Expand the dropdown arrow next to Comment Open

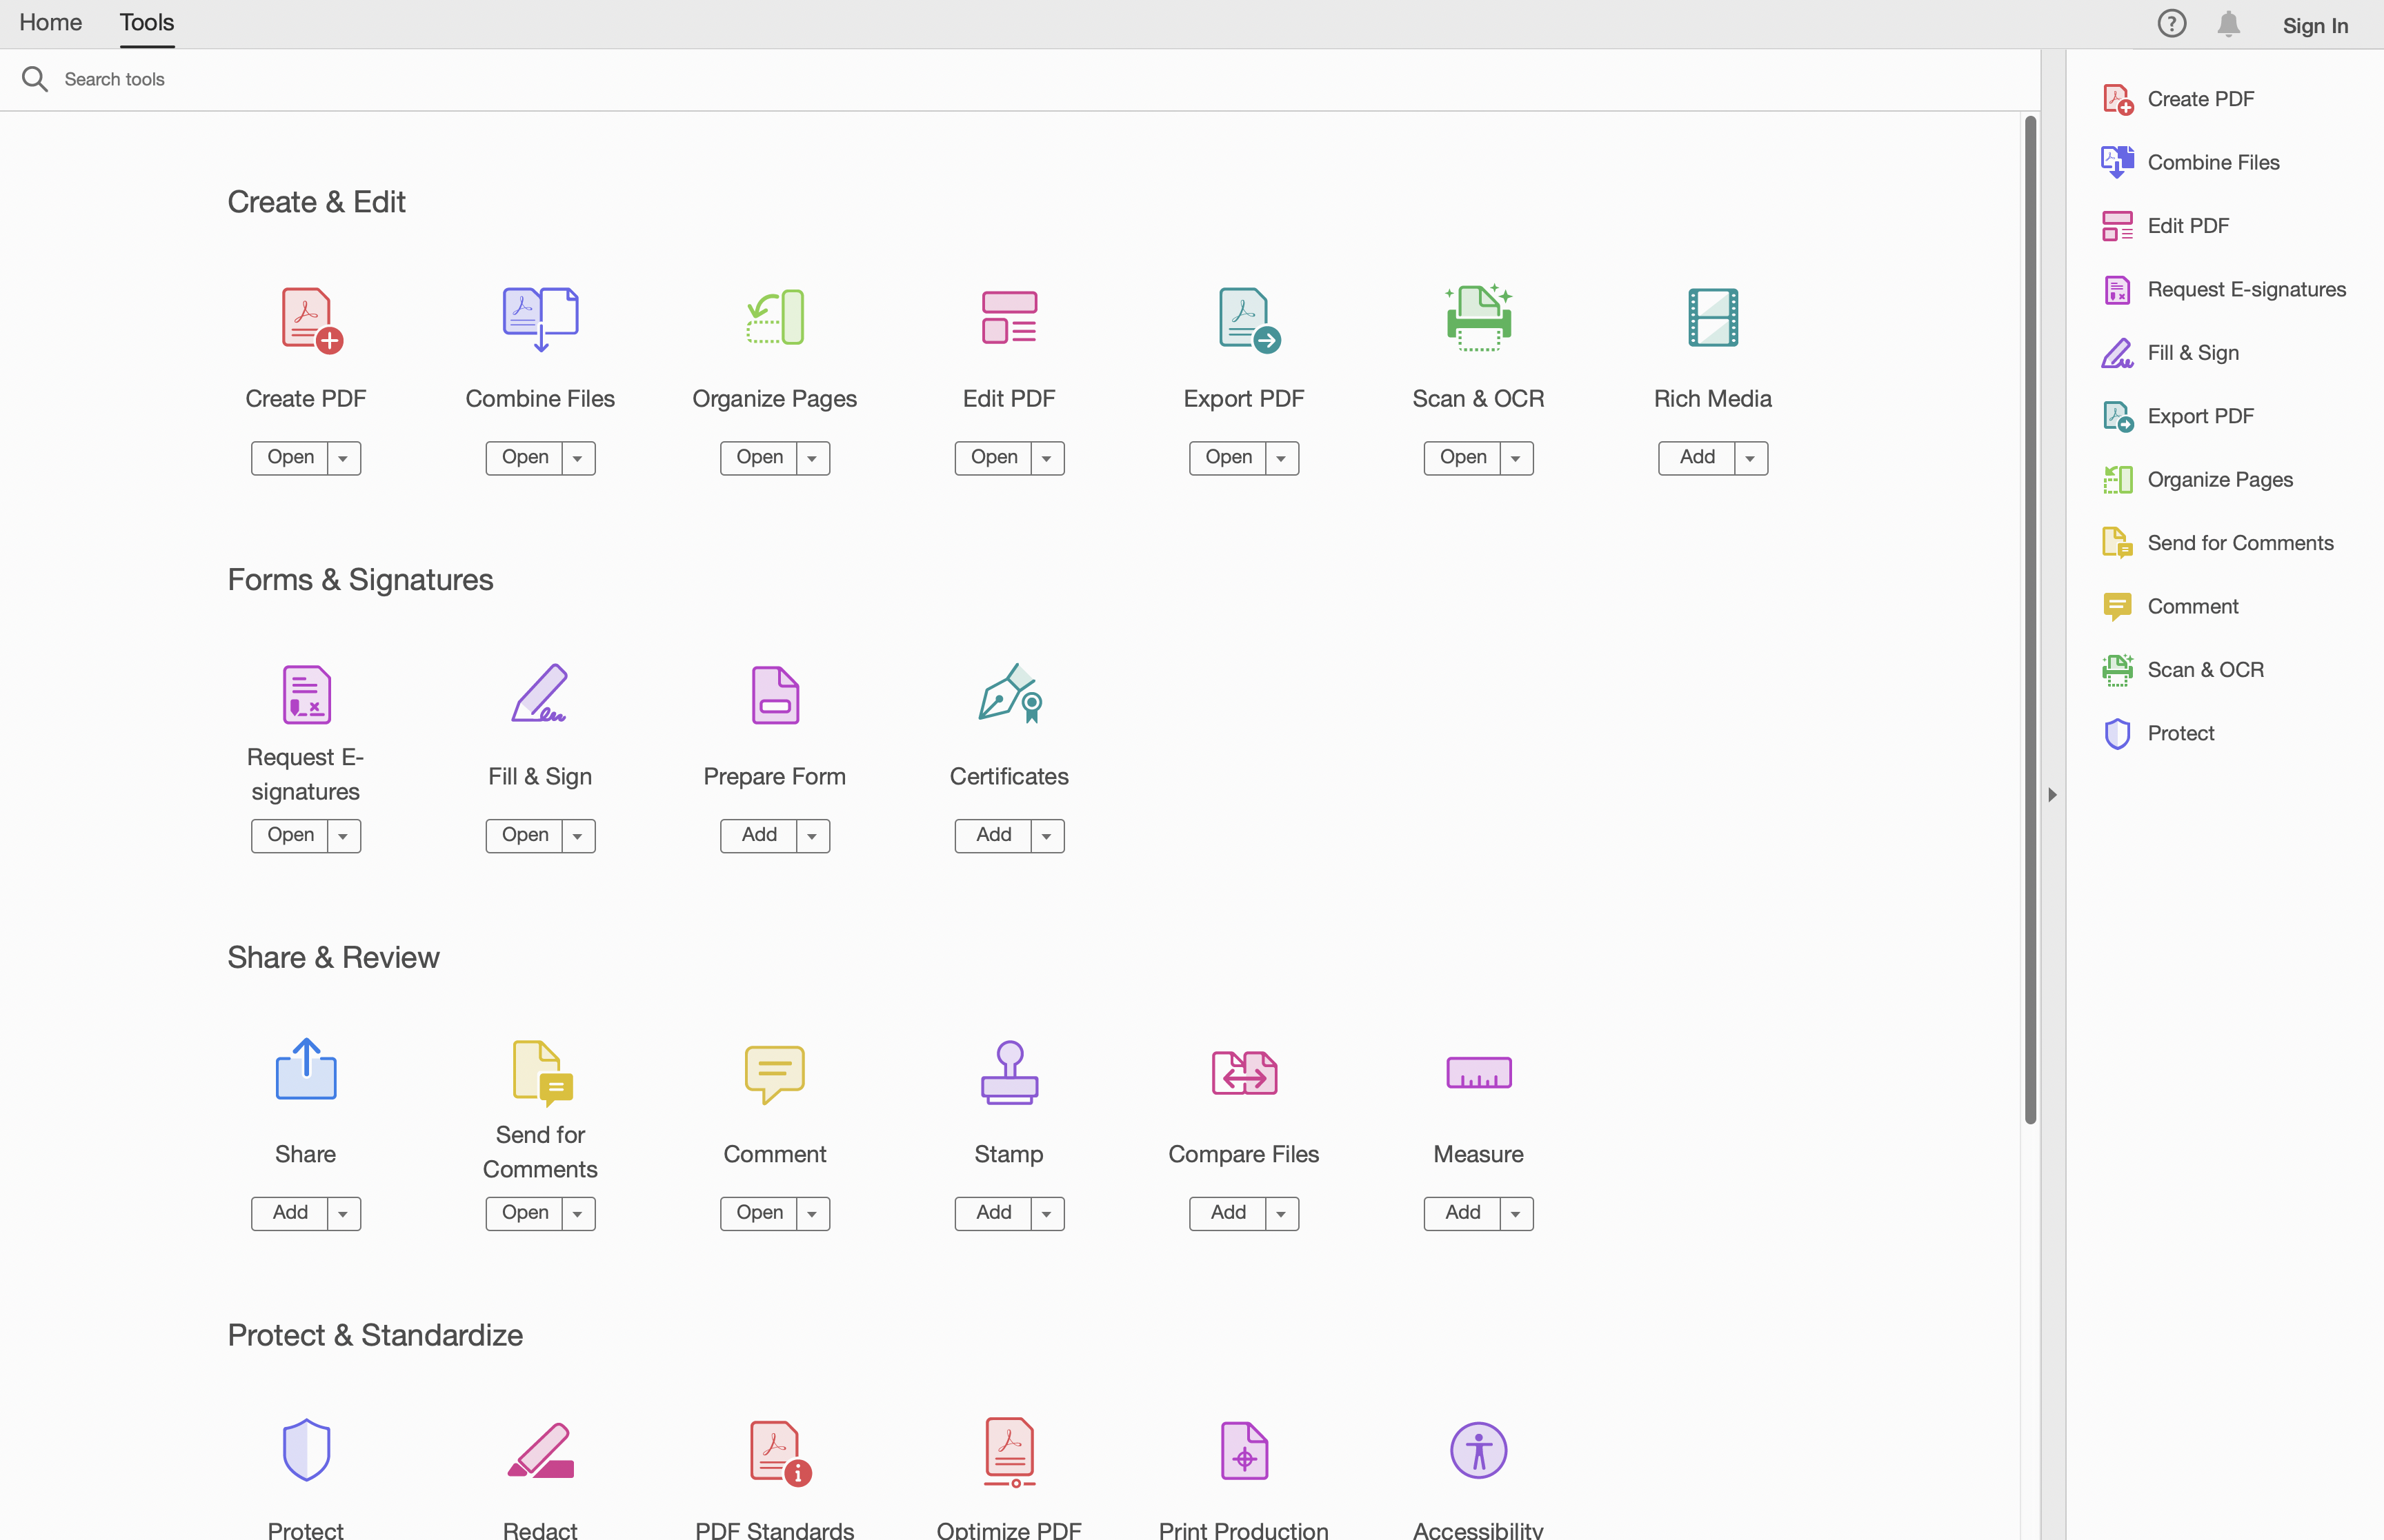[813, 1214]
